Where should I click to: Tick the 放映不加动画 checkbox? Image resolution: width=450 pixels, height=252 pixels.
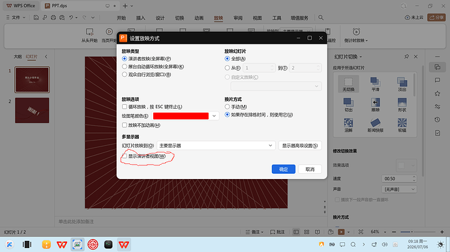(x=125, y=125)
